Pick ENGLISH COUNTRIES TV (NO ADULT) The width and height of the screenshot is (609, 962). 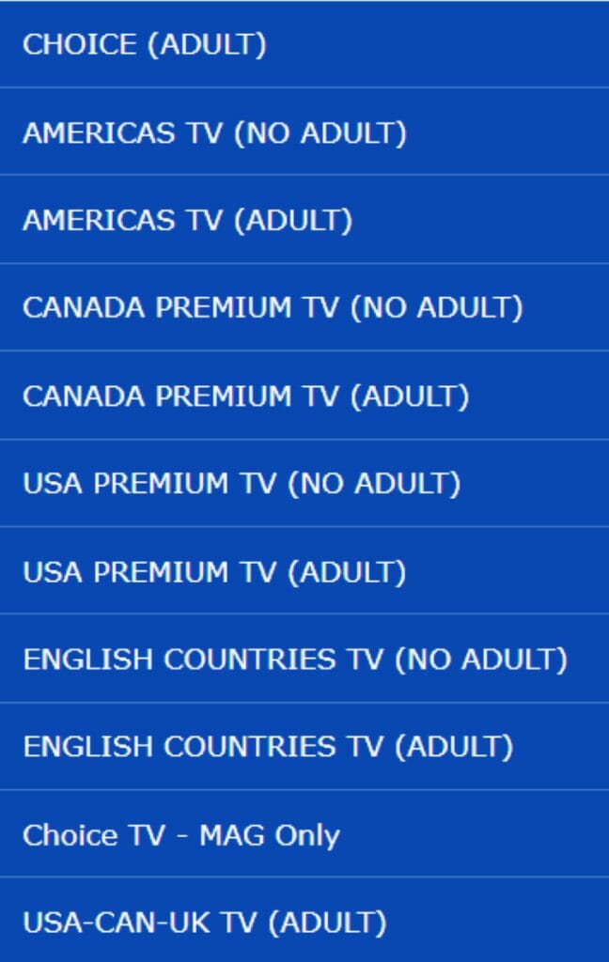click(x=304, y=659)
